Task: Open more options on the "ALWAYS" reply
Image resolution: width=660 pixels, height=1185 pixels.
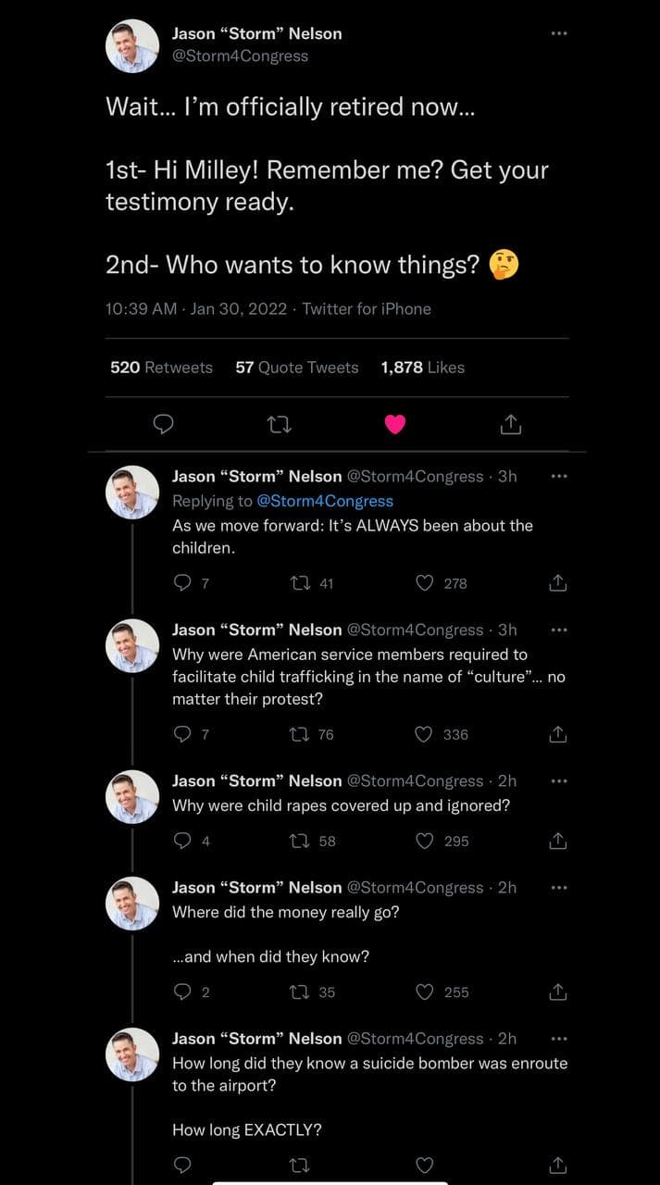Action: (557, 476)
